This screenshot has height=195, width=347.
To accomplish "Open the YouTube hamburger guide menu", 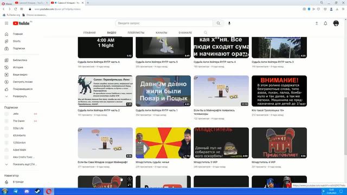I will coord(7,23).
